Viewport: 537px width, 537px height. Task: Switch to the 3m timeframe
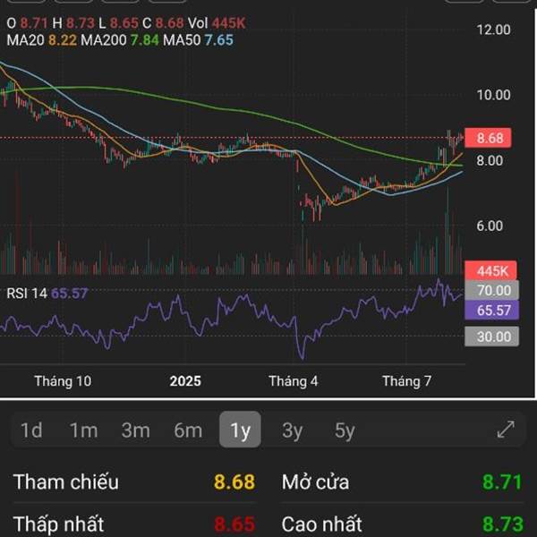pos(136,430)
